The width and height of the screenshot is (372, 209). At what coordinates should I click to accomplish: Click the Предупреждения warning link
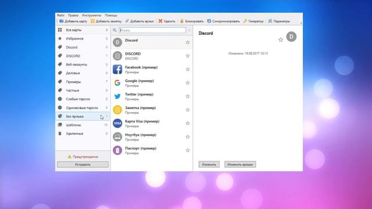tap(83, 157)
